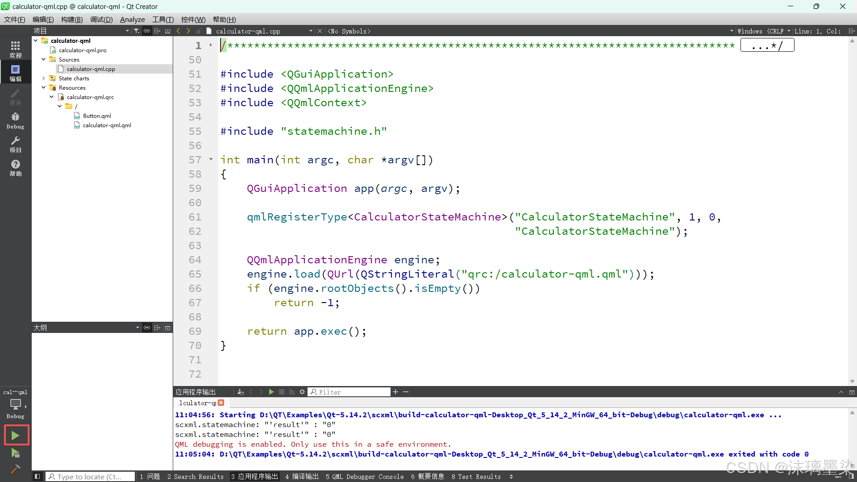Screen dimensions: 857x482
Task: Open the 5 QML Debugger Console pane
Action: click(x=365, y=477)
